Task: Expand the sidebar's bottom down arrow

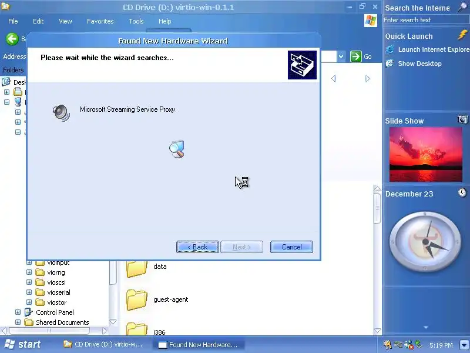Action: point(426,327)
